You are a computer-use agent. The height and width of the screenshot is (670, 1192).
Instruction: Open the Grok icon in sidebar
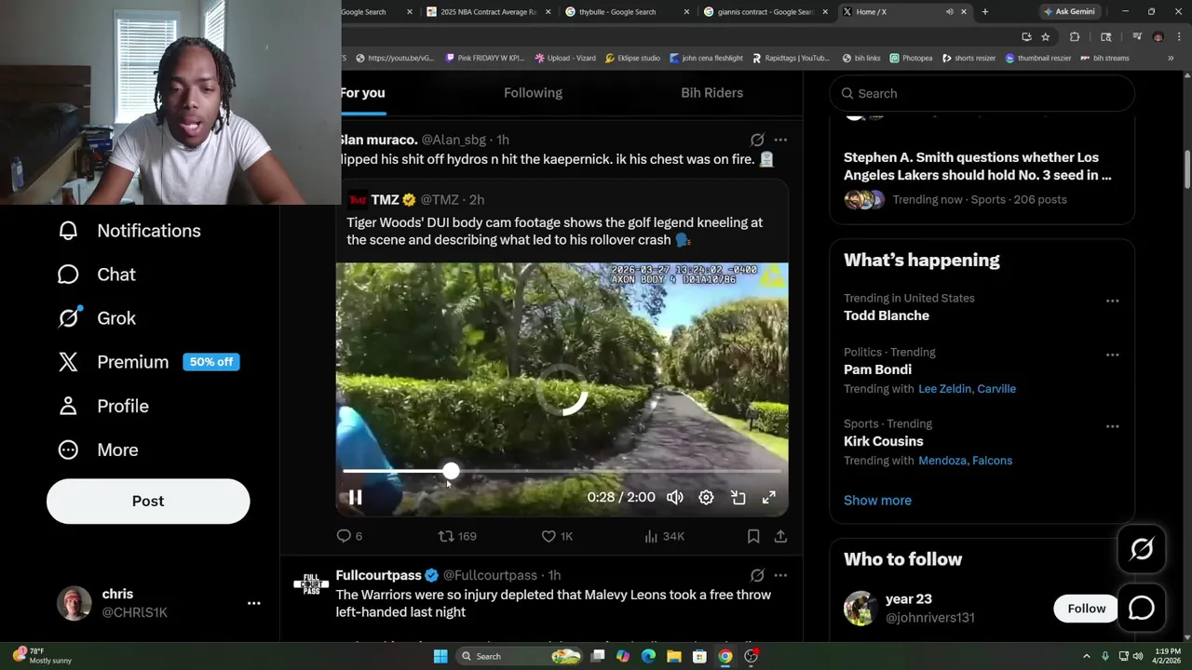[69, 318]
